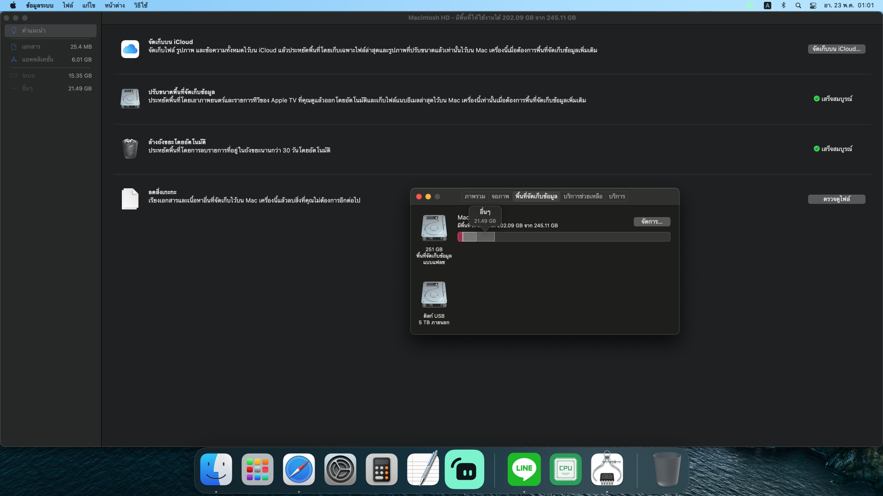883x496 pixels.
Task: Select อื่นๆ 21.49 GB sidebar item
Action: [50, 88]
